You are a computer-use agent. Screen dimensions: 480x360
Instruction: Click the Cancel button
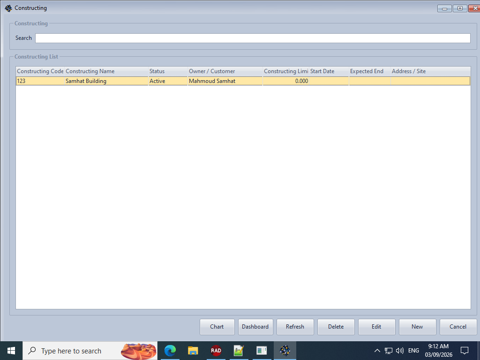pos(458,327)
